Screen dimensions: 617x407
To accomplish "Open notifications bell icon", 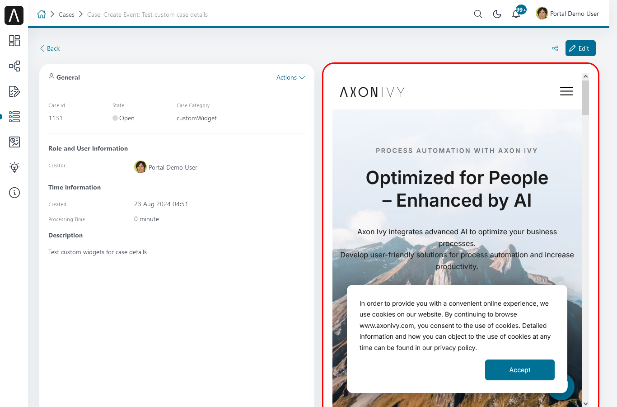I will (516, 14).
